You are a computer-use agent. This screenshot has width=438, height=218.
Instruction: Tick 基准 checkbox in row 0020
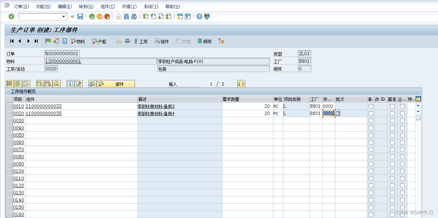(392, 113)
